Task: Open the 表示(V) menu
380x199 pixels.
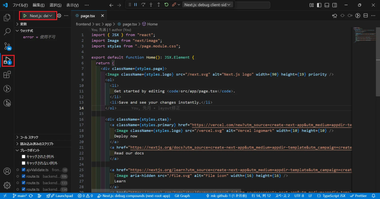Action: (x=72, y=5)
